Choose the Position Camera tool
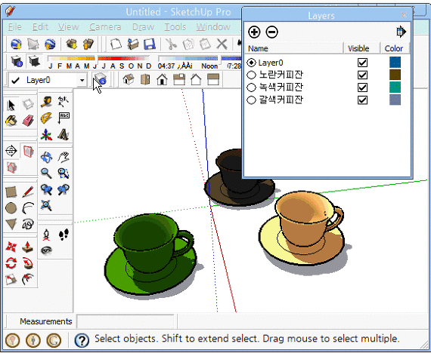Image resolution: width=431 pixels, height=353 pixels. [46, 235]
